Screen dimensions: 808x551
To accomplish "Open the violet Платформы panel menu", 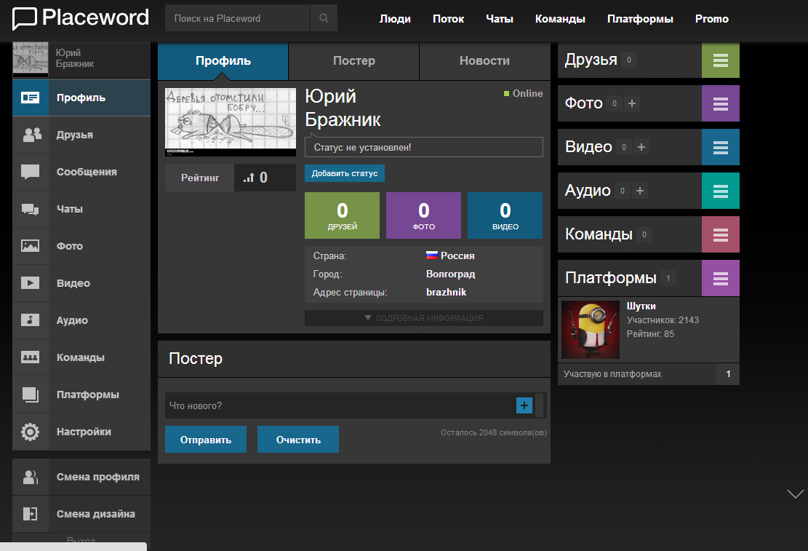I will pyautogui.click(x=721, y=278).
